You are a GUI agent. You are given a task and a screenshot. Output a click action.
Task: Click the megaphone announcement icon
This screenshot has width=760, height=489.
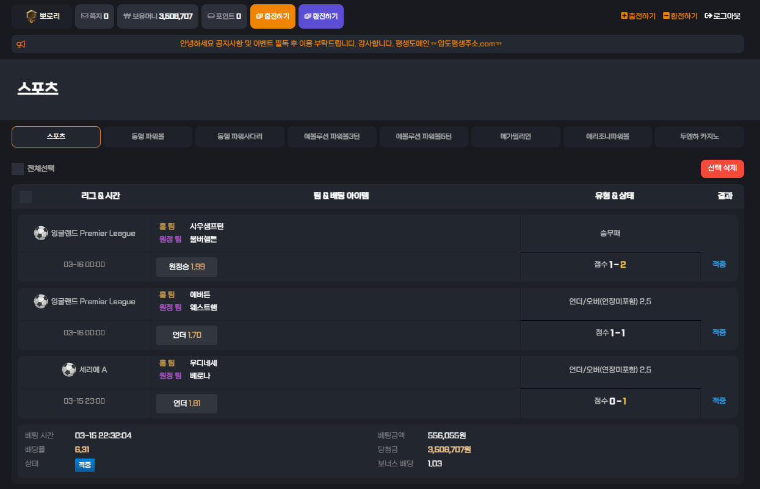[x=21, y=44]
